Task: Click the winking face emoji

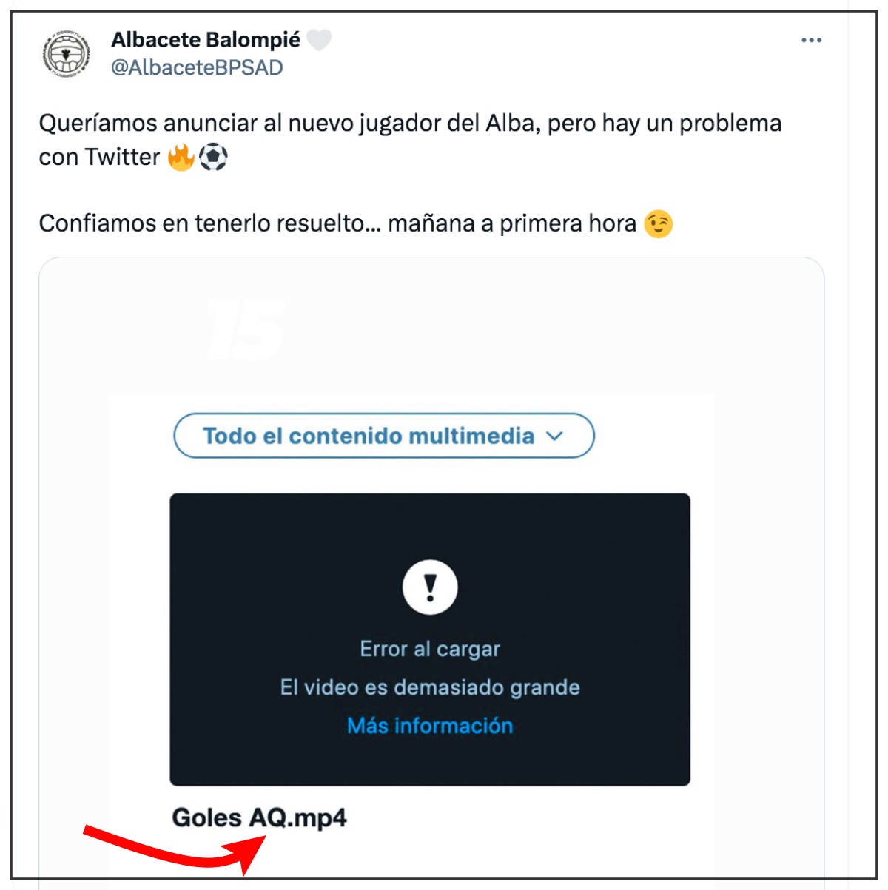Action: click(x=659, y=223)
